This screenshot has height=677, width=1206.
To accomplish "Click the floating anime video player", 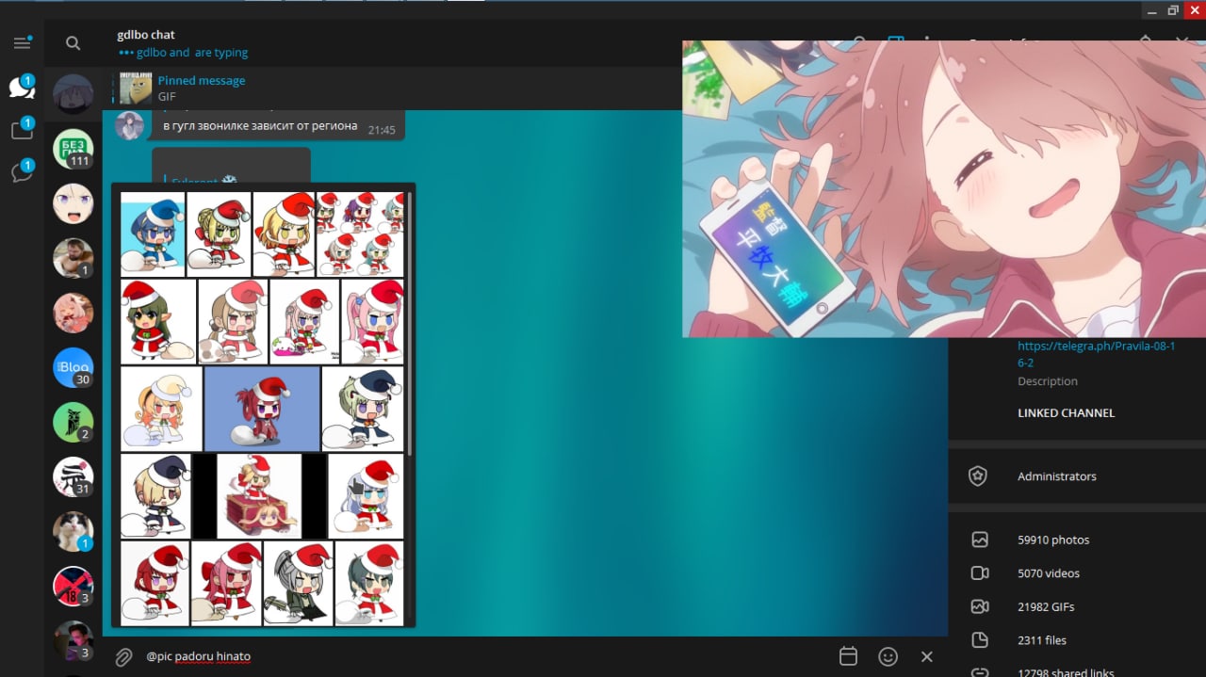I will pos(944,188).
